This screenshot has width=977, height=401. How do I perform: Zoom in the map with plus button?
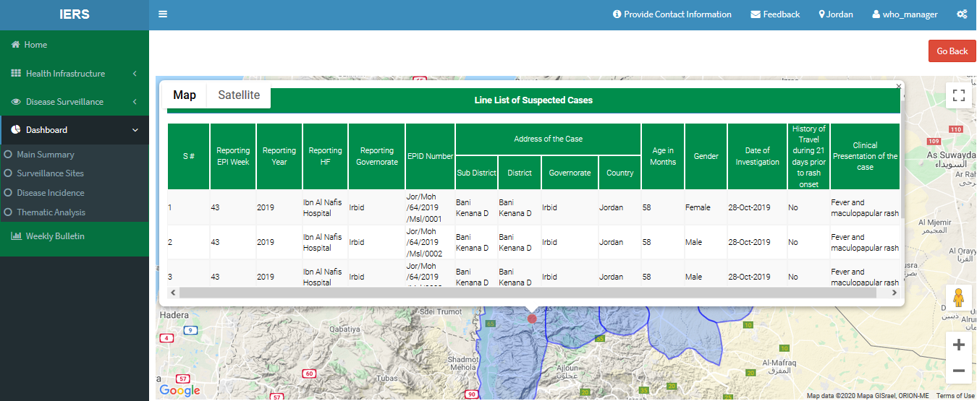point(959,345)
